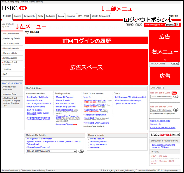The height and width of the screenshot is (173, 184).
Task: Open View / create email messages link
Action: (x=128, y=100)
